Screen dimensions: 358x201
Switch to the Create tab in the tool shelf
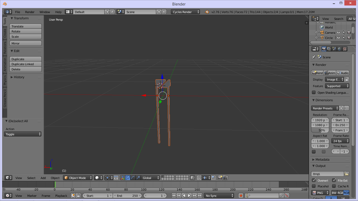(x=5, y=33)
